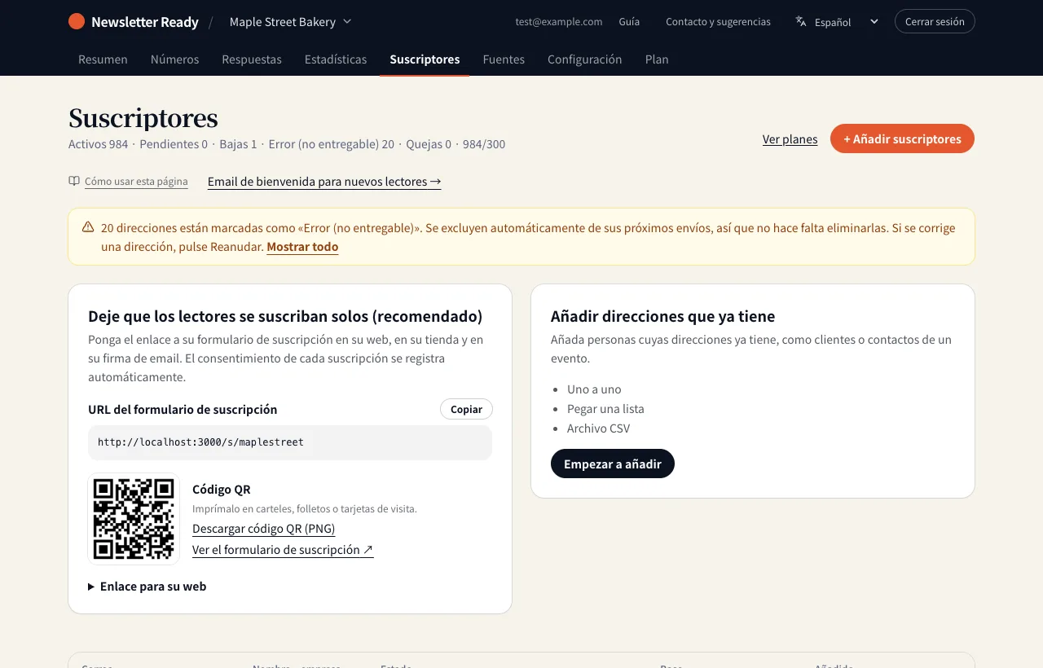The image size is (1043, 668).
Task: Click the Activos 984 count
Action: click(x=99, y=144)
